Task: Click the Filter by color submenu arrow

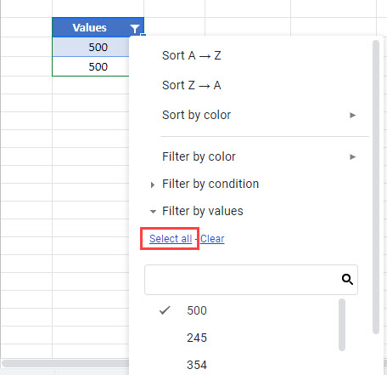Action: click(352, 156)
